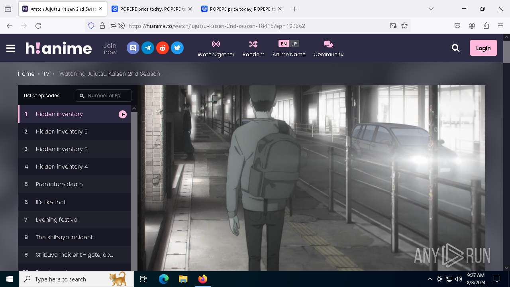Click play icon on episode 1 row

click(123, 114)
